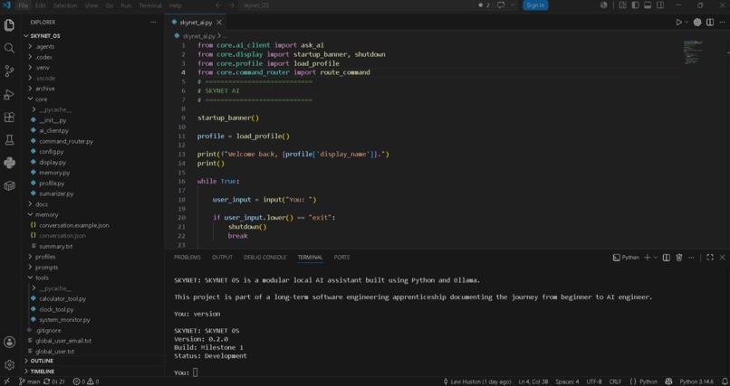Screen dimensions: 730x386
Task: Open the Python extension view icon
Action: pyautogui.click(x=9, y=163)
